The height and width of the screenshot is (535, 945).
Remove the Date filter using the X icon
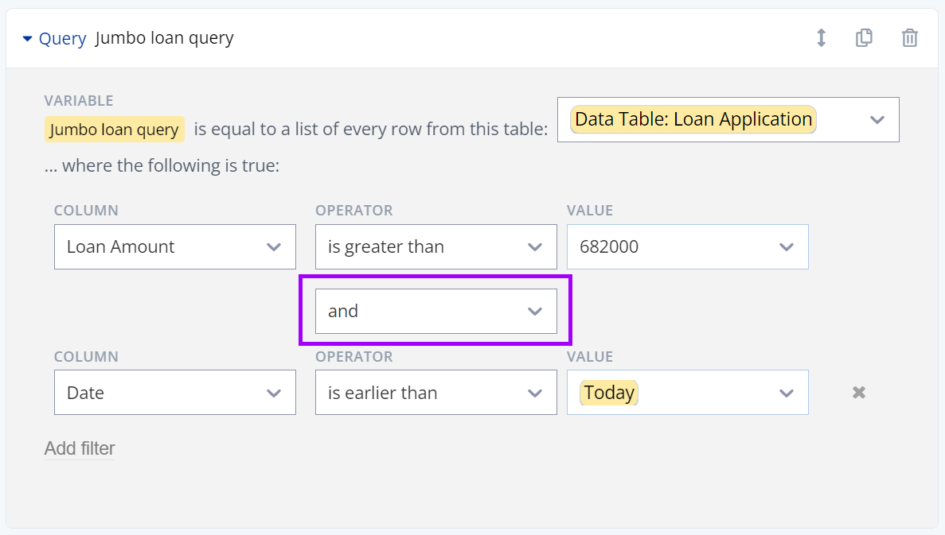(858, 392)
